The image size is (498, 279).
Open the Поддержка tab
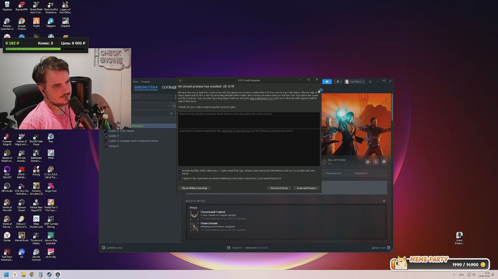coord(361,173)
